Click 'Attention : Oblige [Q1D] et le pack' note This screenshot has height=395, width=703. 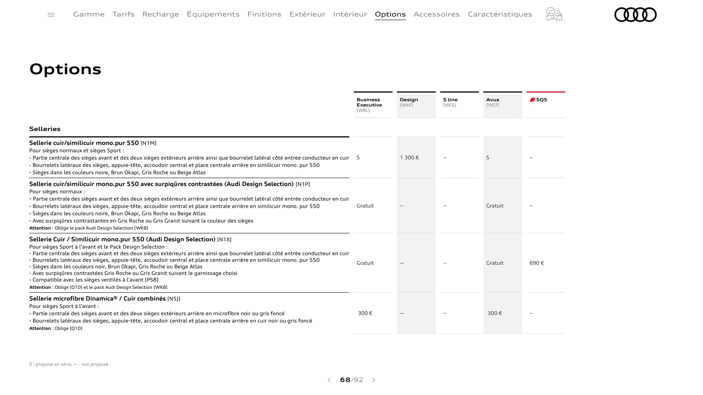coord(98,287)
